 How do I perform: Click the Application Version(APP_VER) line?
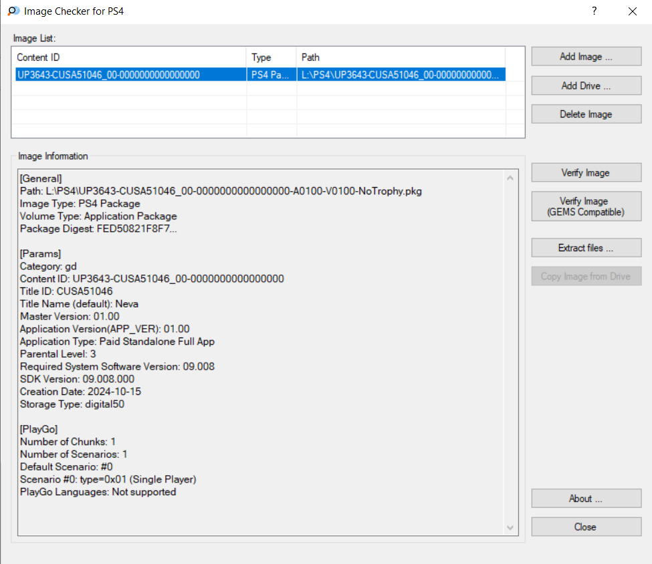coord(105,329)
